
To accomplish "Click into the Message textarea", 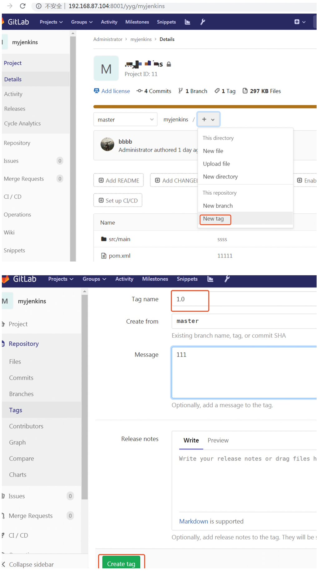I will click(244, 372).
